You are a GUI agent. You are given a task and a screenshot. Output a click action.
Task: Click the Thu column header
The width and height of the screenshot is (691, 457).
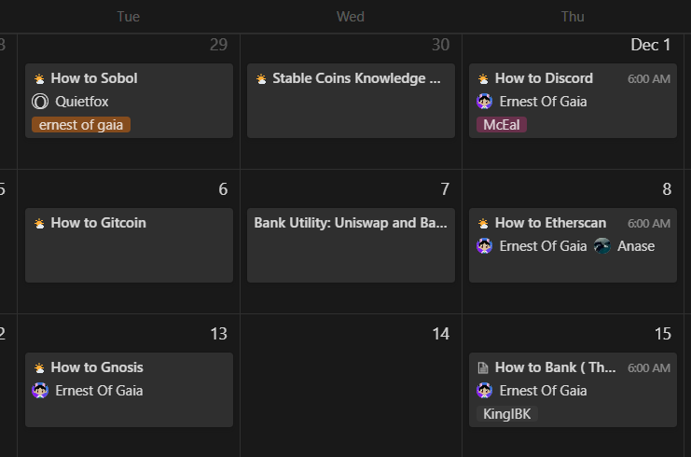pos(573,17)
